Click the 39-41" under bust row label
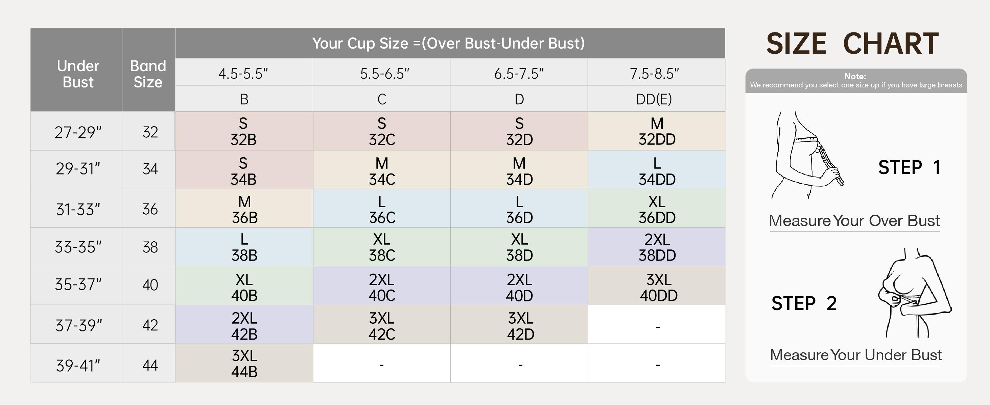 [78, 365]
